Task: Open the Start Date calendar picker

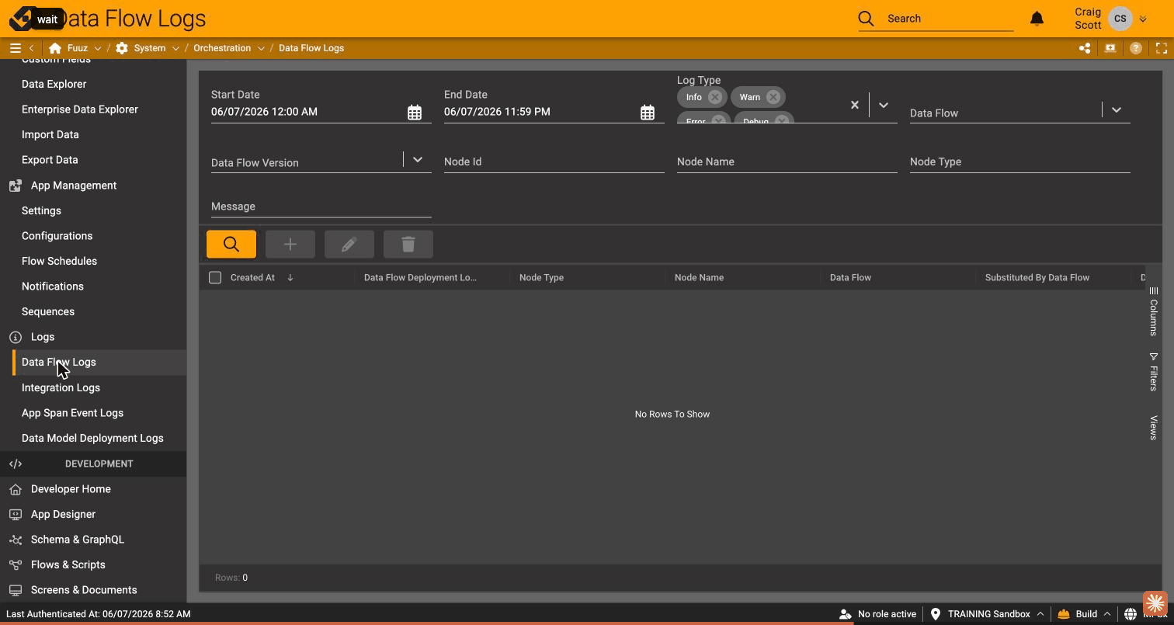Action: click(415, 113)
